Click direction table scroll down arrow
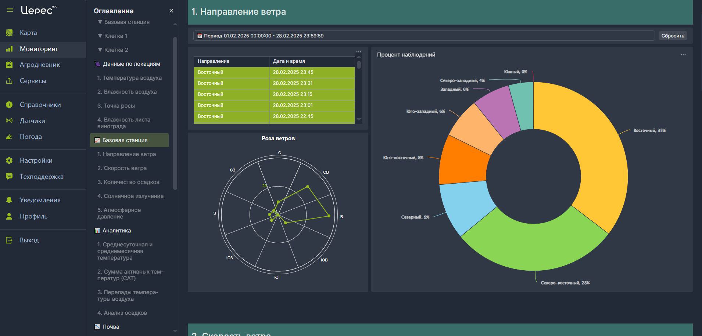This screenshot has width=702, height=336. tap(359, 120)
